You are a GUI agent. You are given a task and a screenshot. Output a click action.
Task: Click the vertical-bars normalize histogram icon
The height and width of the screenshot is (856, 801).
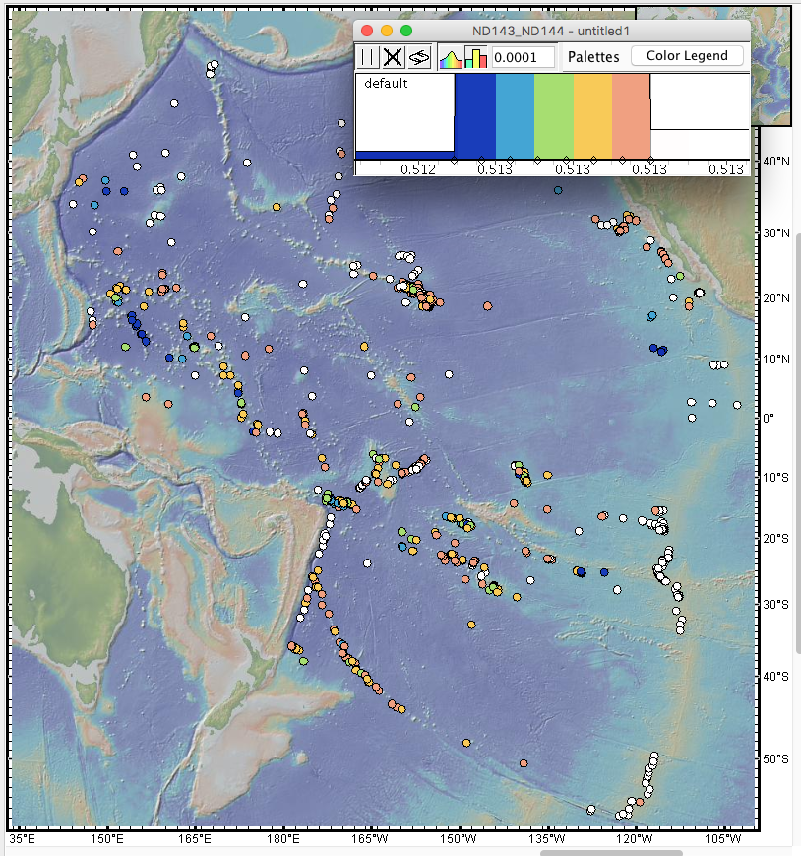pyautogui.click(x=368, y=57)
